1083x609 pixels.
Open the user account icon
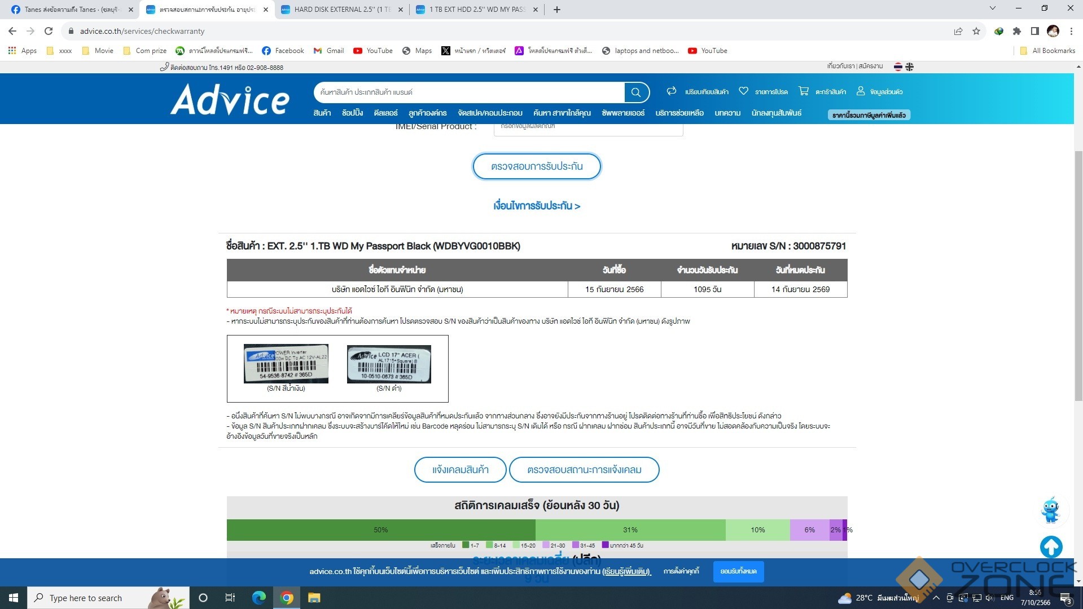coord(861,91)
